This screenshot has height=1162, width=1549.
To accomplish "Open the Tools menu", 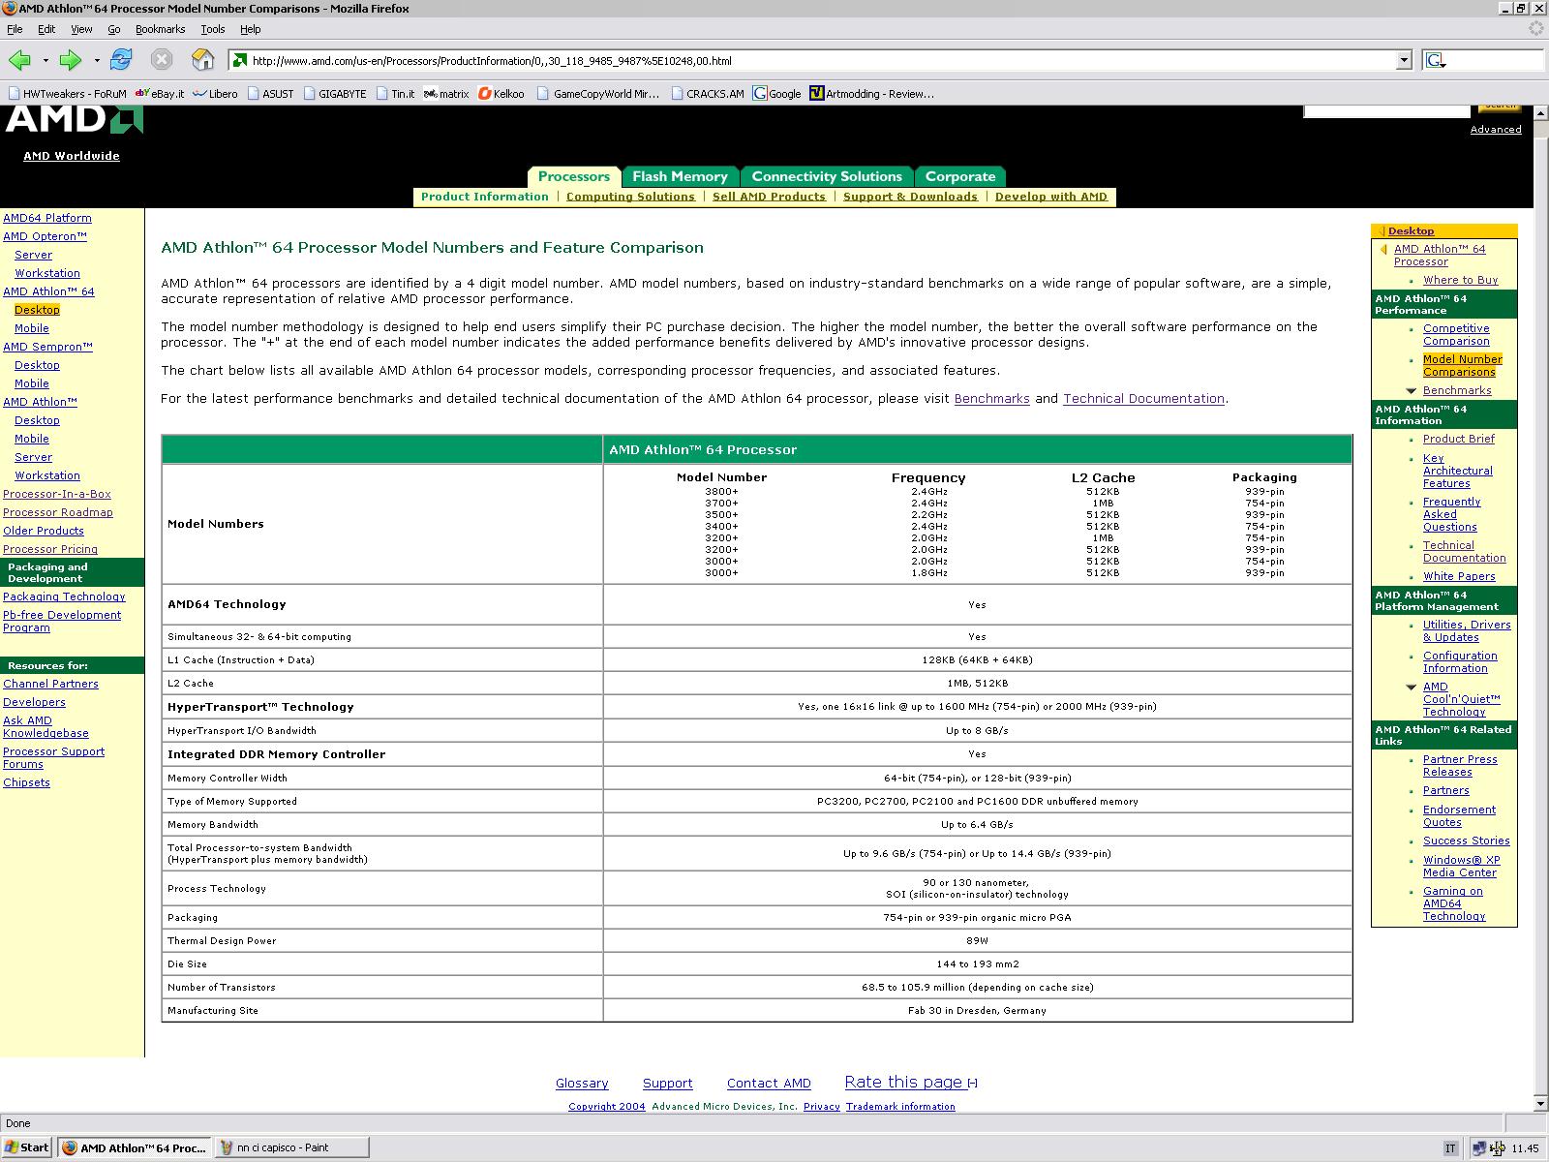I will (x=213, y=29).
